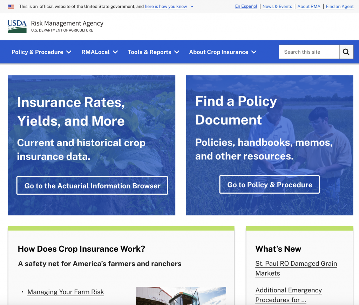This screenshot has height=305, width=359.
Task: Expand the About Crop Insurance menu
Action: [x=223, y=52]
